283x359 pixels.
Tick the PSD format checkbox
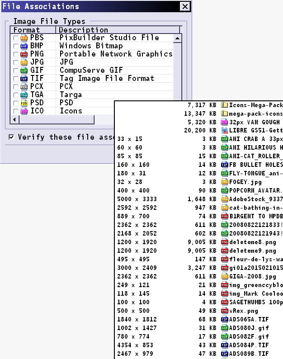[16, 103]
